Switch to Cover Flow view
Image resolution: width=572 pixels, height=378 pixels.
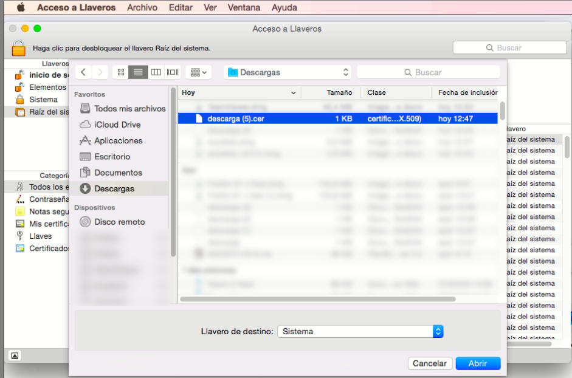pyautogui.click(x=173, y=72)
